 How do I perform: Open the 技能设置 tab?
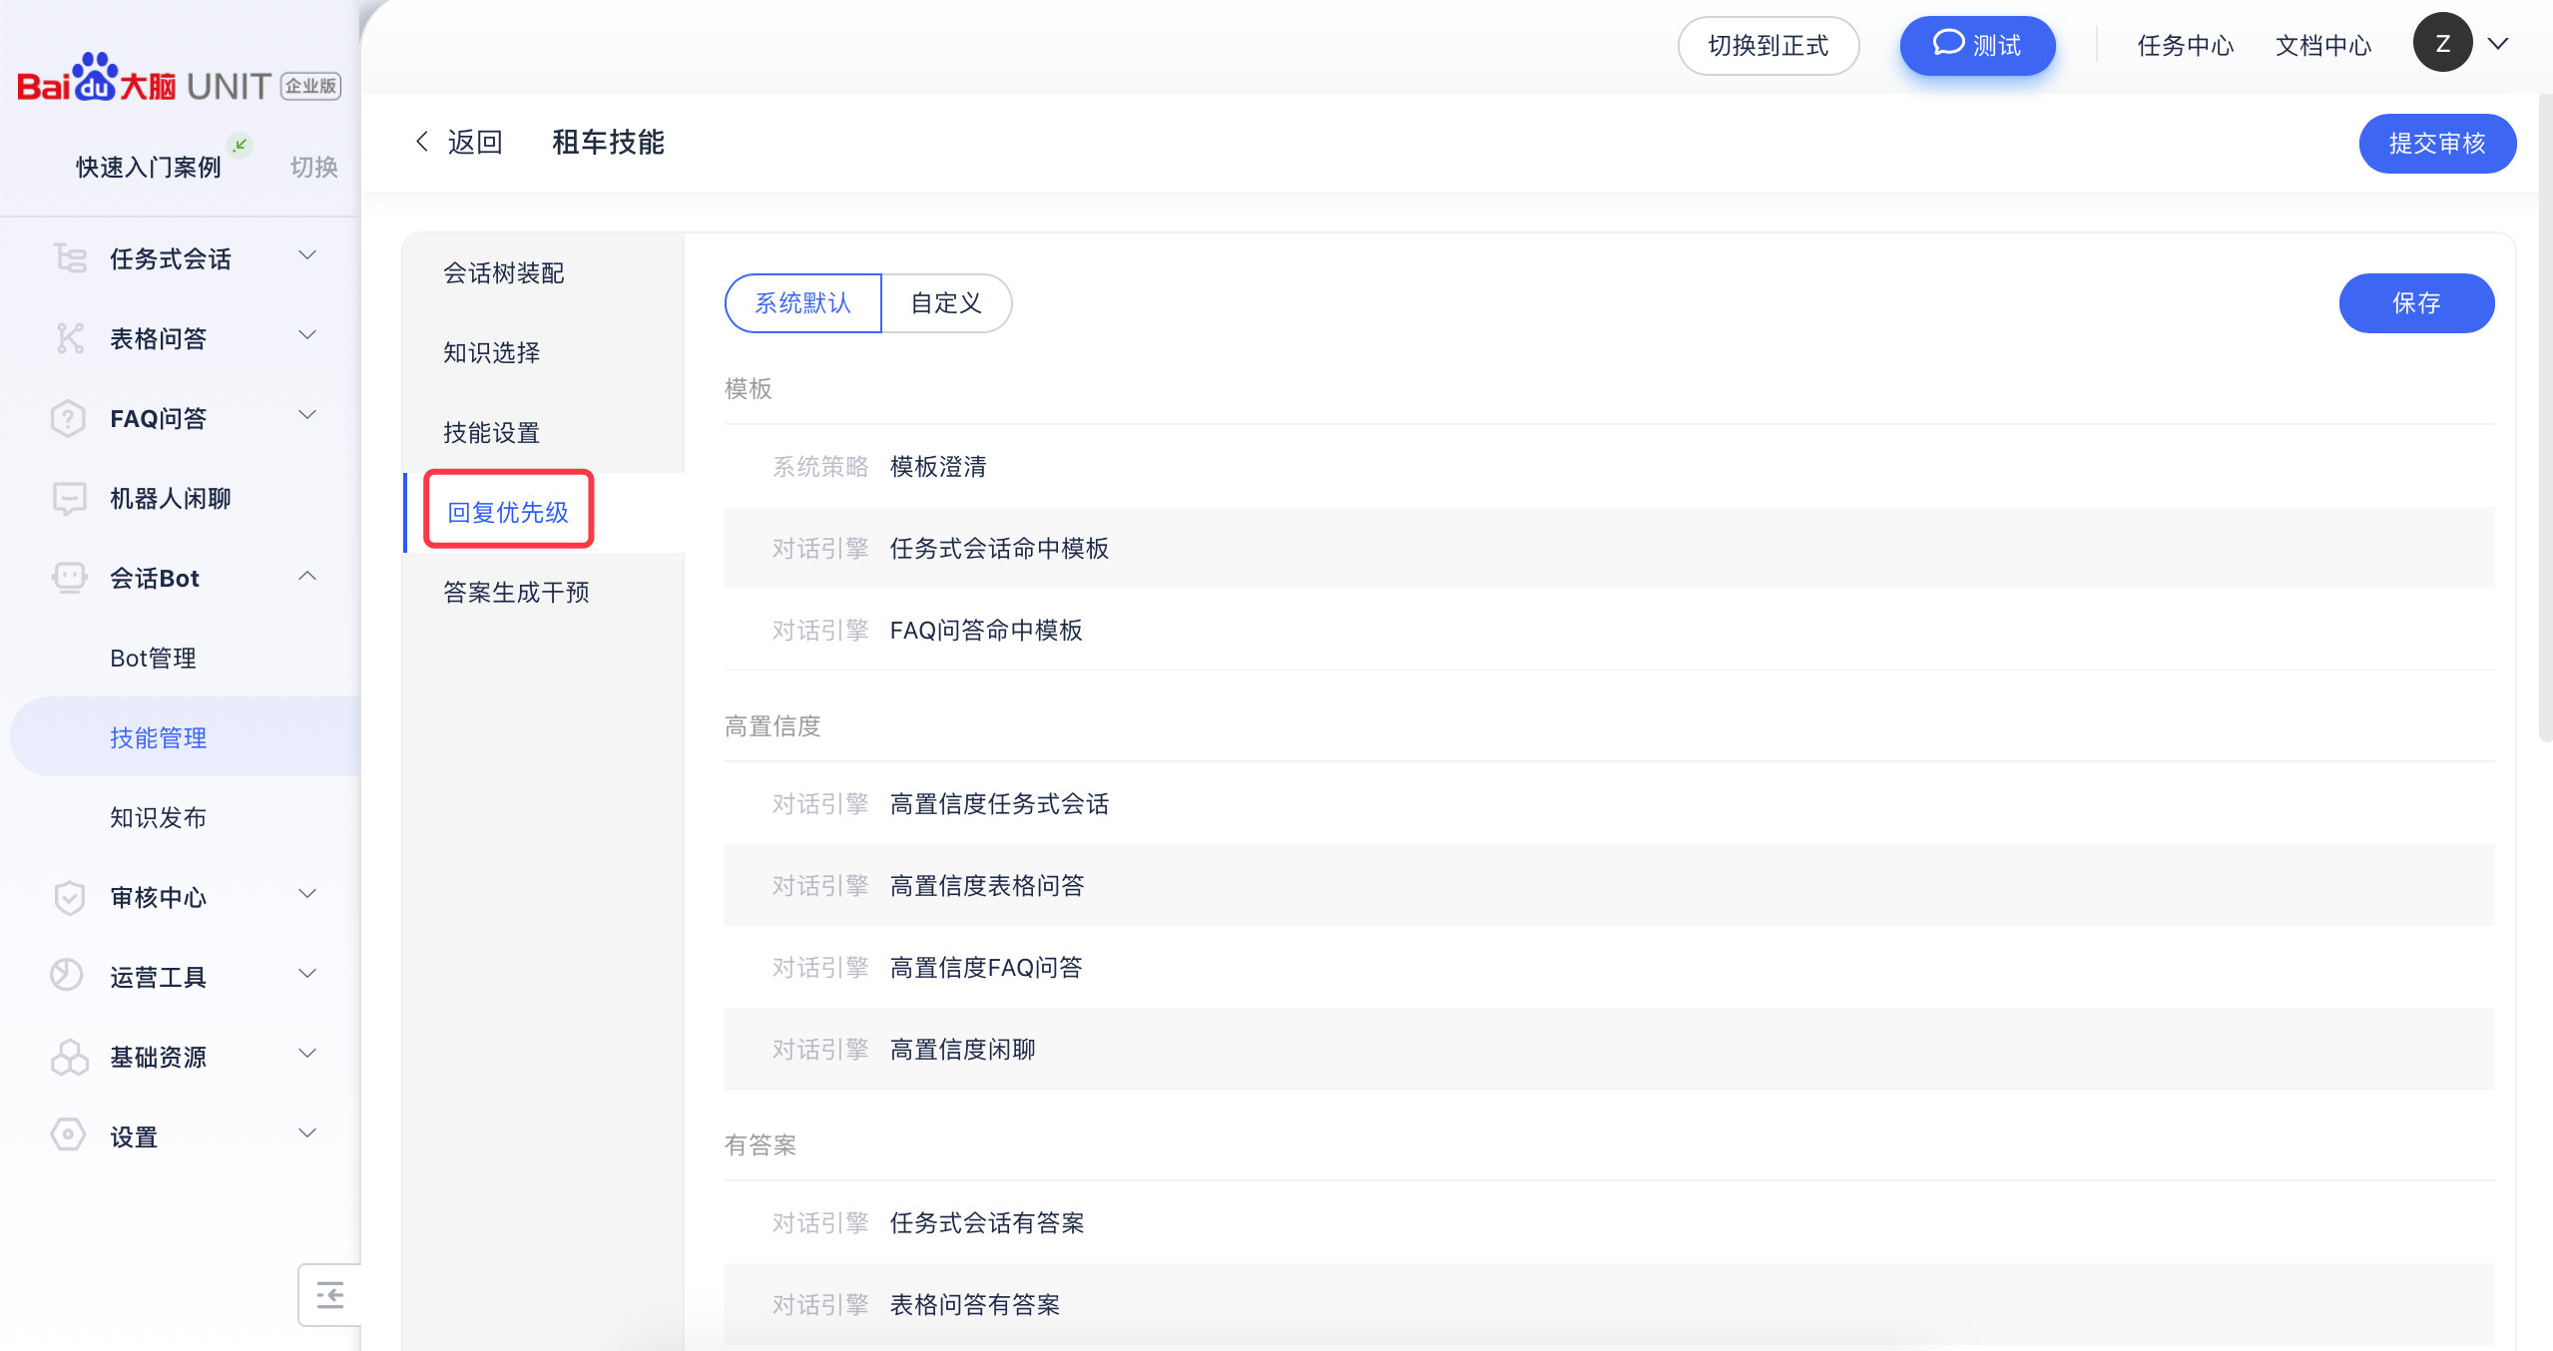(x=544, y=433)
